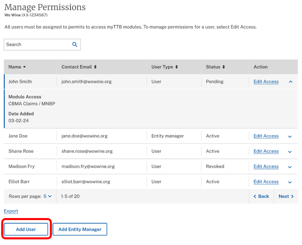Click the Export link
This screenshot has width=302, height=245.
[11, 211]
